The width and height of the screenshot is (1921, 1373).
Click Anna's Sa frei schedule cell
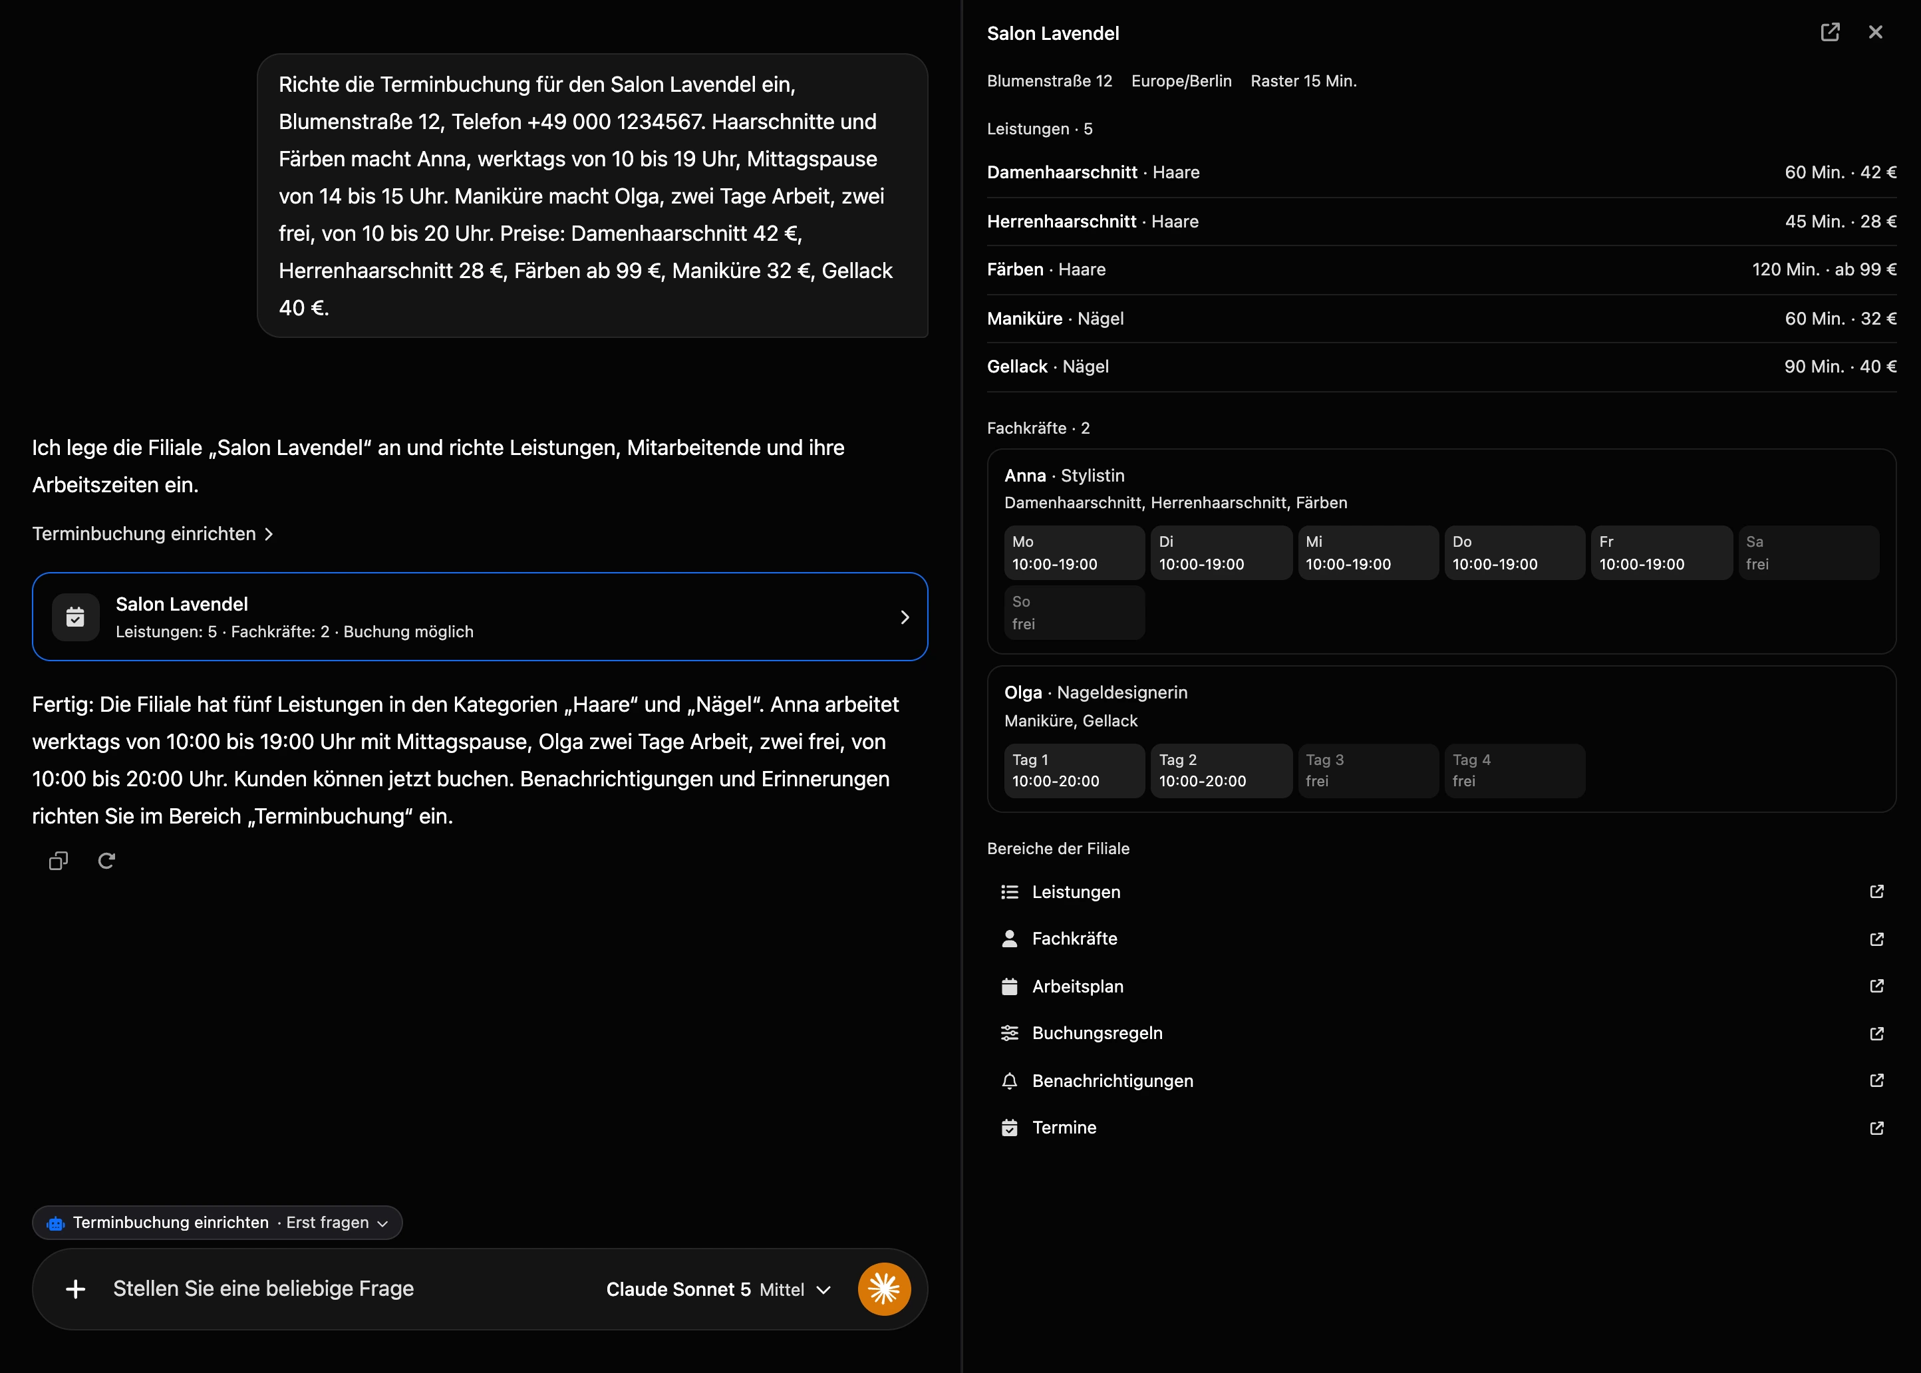point(1809,553)
